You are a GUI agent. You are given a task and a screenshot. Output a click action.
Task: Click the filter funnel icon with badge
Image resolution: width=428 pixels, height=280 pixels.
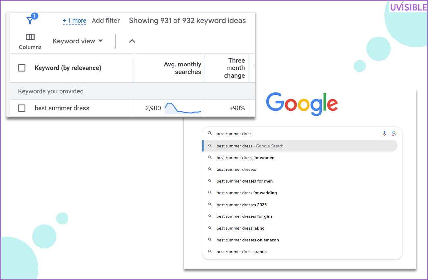point(32,19)
